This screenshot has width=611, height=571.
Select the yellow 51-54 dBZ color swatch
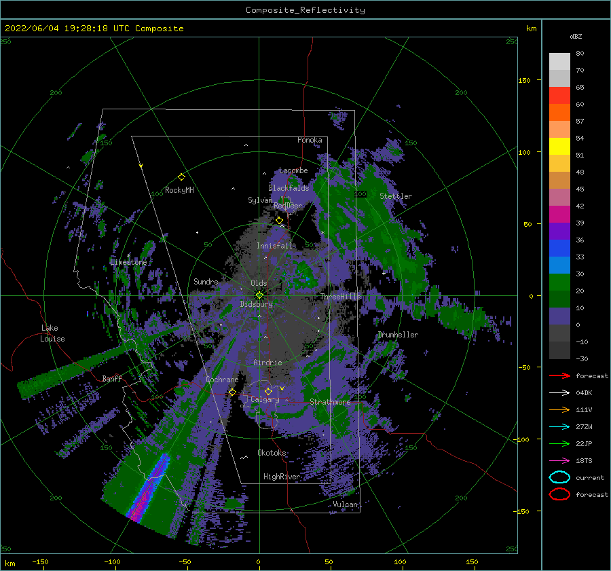point(559,147)
